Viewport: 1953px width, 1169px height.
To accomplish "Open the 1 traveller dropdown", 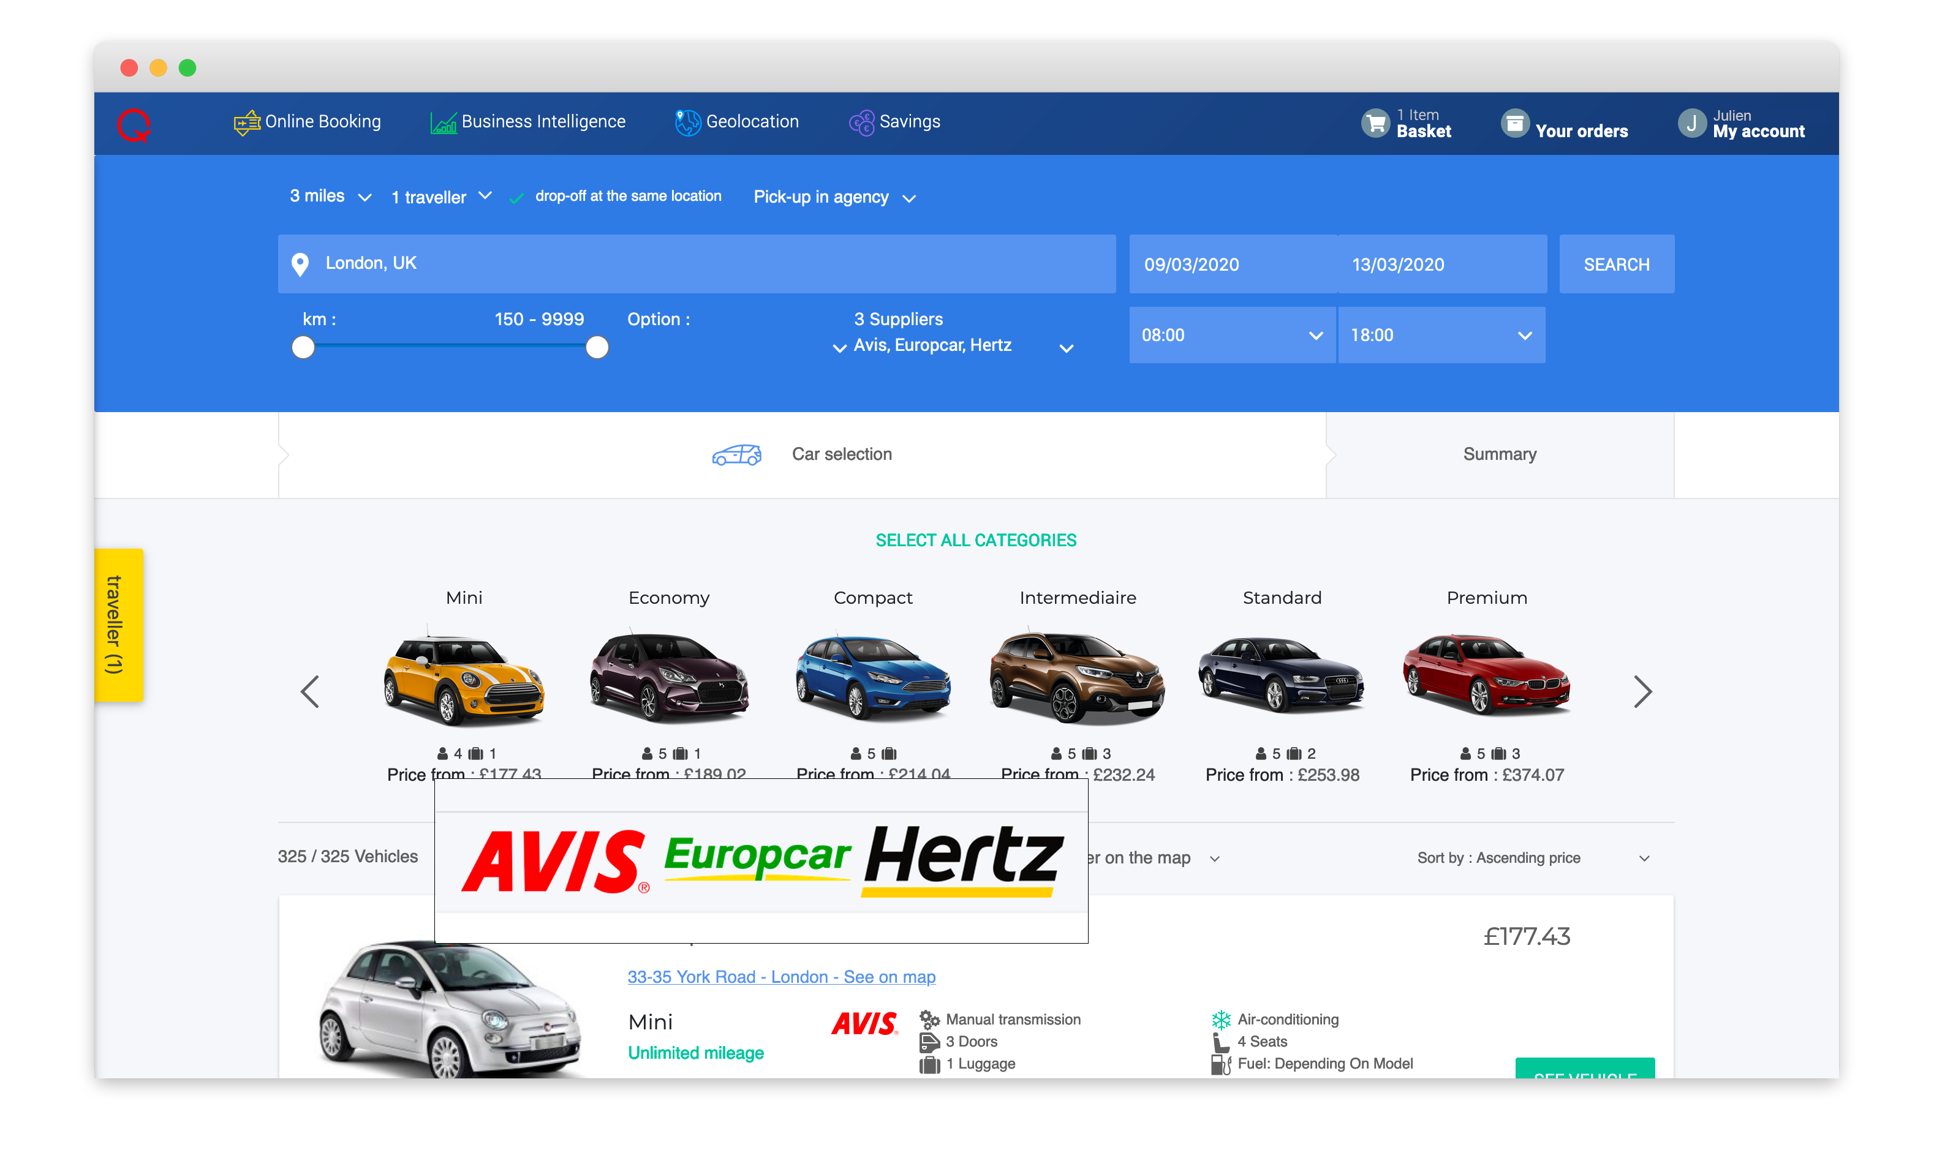I will tap(441, 196).
